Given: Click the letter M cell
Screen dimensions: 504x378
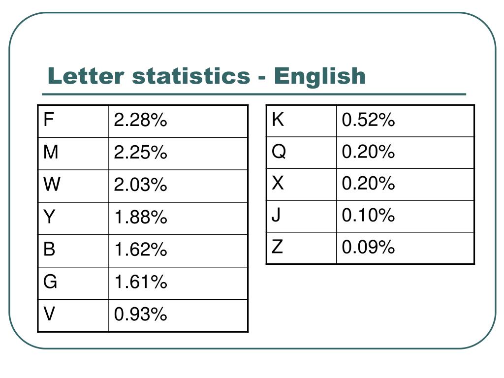Looking at the screenshot, I should [74, 154].
